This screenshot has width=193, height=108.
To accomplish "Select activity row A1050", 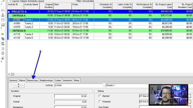I will 100,23.
